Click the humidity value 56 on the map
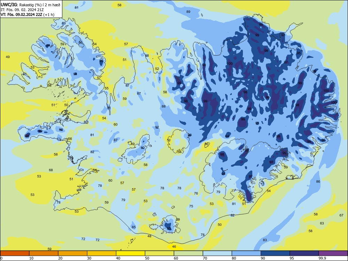Image resolution: width=348 pixels, height=261 pixels. coord(70,139)
